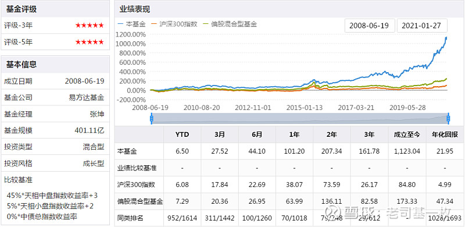
Task: Select the 3月 column header
Action: (220, 134)
